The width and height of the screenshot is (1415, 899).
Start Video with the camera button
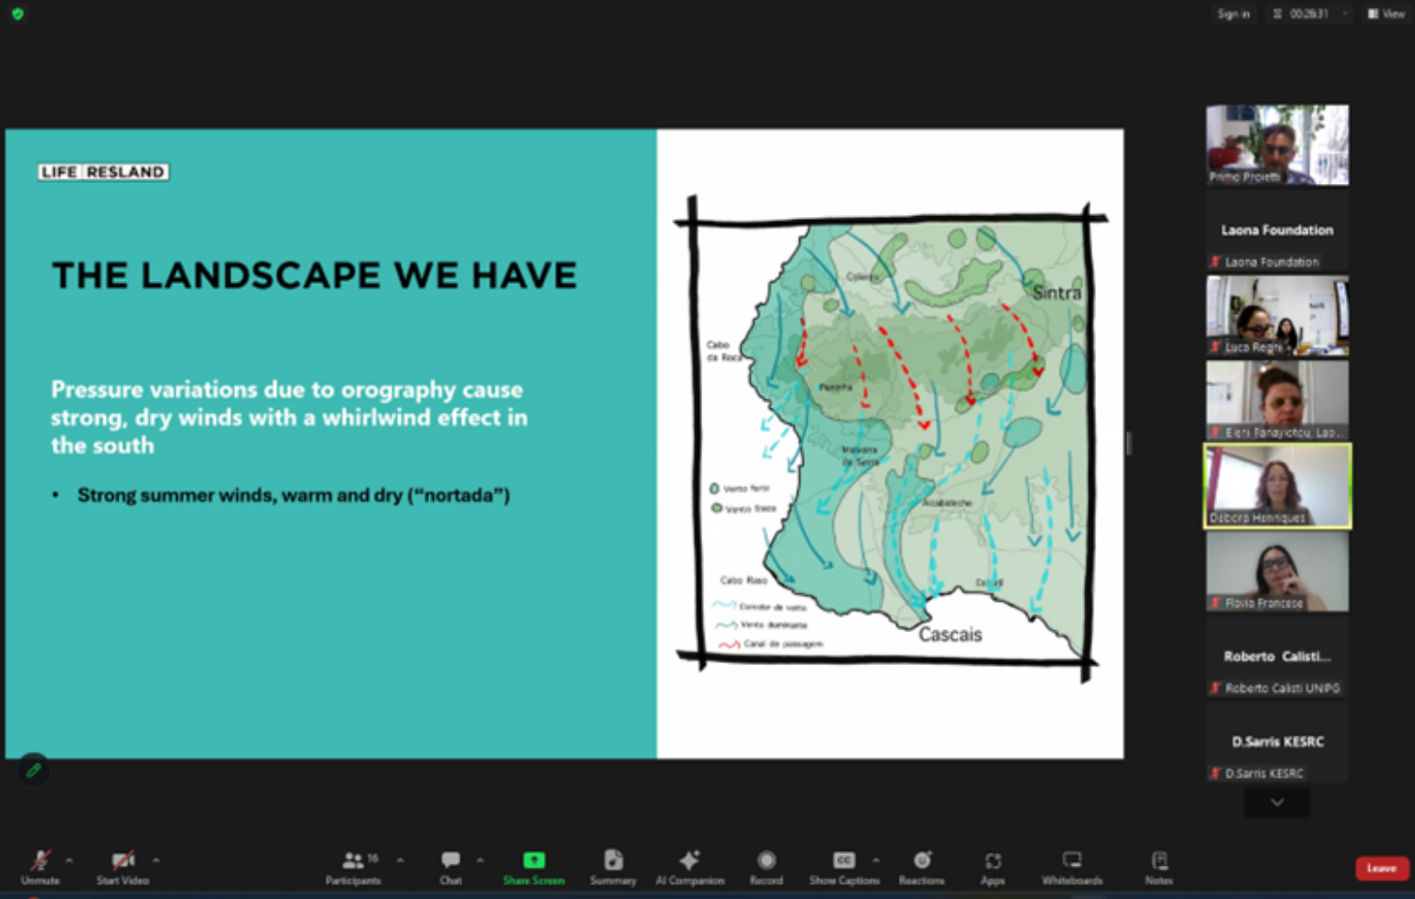[x=123, y=866]
